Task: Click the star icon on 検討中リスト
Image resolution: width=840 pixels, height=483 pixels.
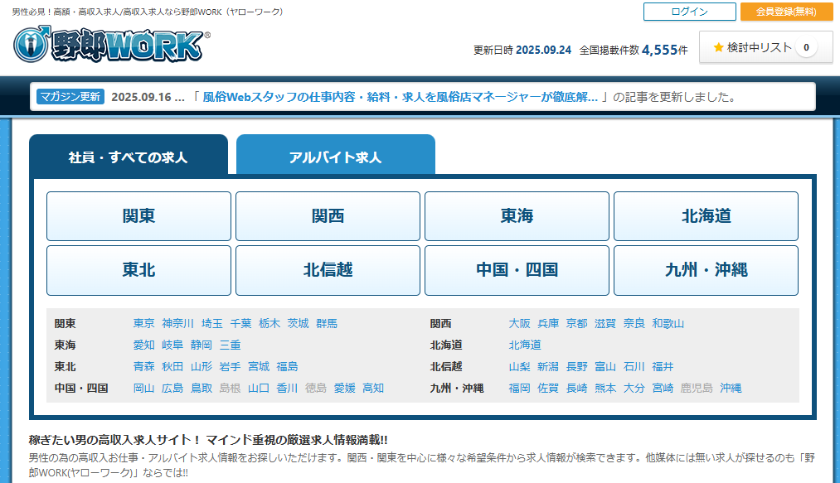Action: point(718,48)
